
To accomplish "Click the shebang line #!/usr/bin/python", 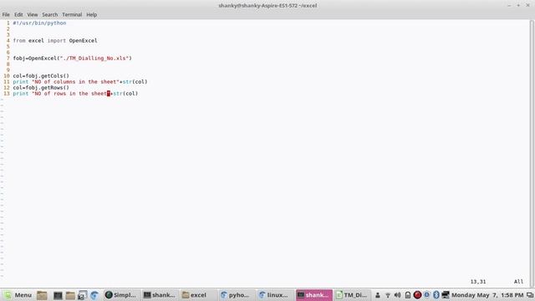I will tap(39, 23).
